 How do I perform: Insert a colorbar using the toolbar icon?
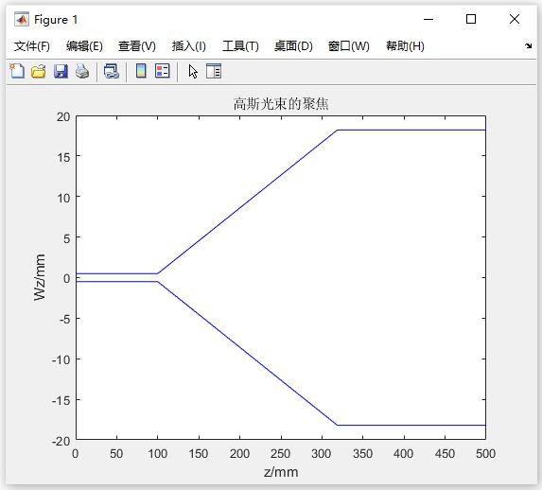pos(141,71)
